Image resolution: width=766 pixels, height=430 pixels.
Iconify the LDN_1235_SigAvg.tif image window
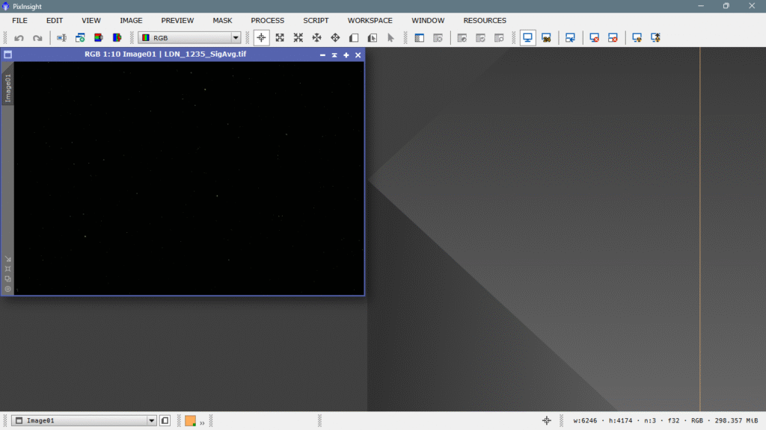coord(322,55)
